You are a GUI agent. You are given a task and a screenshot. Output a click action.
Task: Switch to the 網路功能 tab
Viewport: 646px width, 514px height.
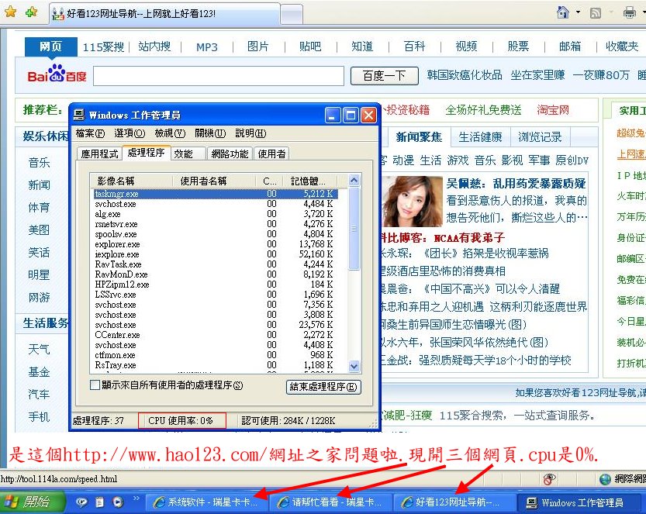click(230, 154)
